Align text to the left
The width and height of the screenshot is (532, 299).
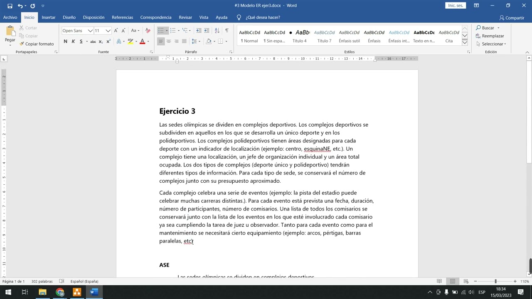click(x=161, y=42)
